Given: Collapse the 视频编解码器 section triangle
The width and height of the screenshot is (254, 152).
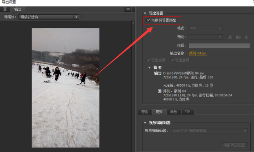Looking at the screenshot, I should [x=145, y=123].
